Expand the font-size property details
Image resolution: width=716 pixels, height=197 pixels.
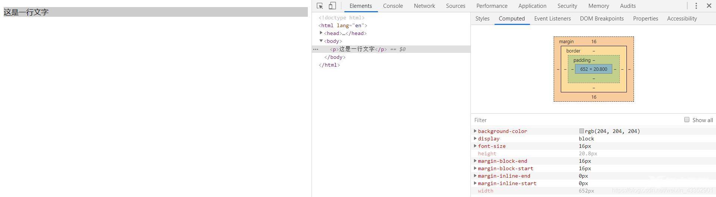475,146
